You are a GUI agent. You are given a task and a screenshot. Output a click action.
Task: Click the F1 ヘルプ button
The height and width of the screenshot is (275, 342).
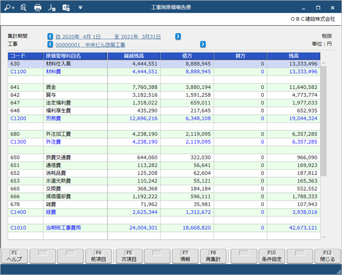click(14, 256)
